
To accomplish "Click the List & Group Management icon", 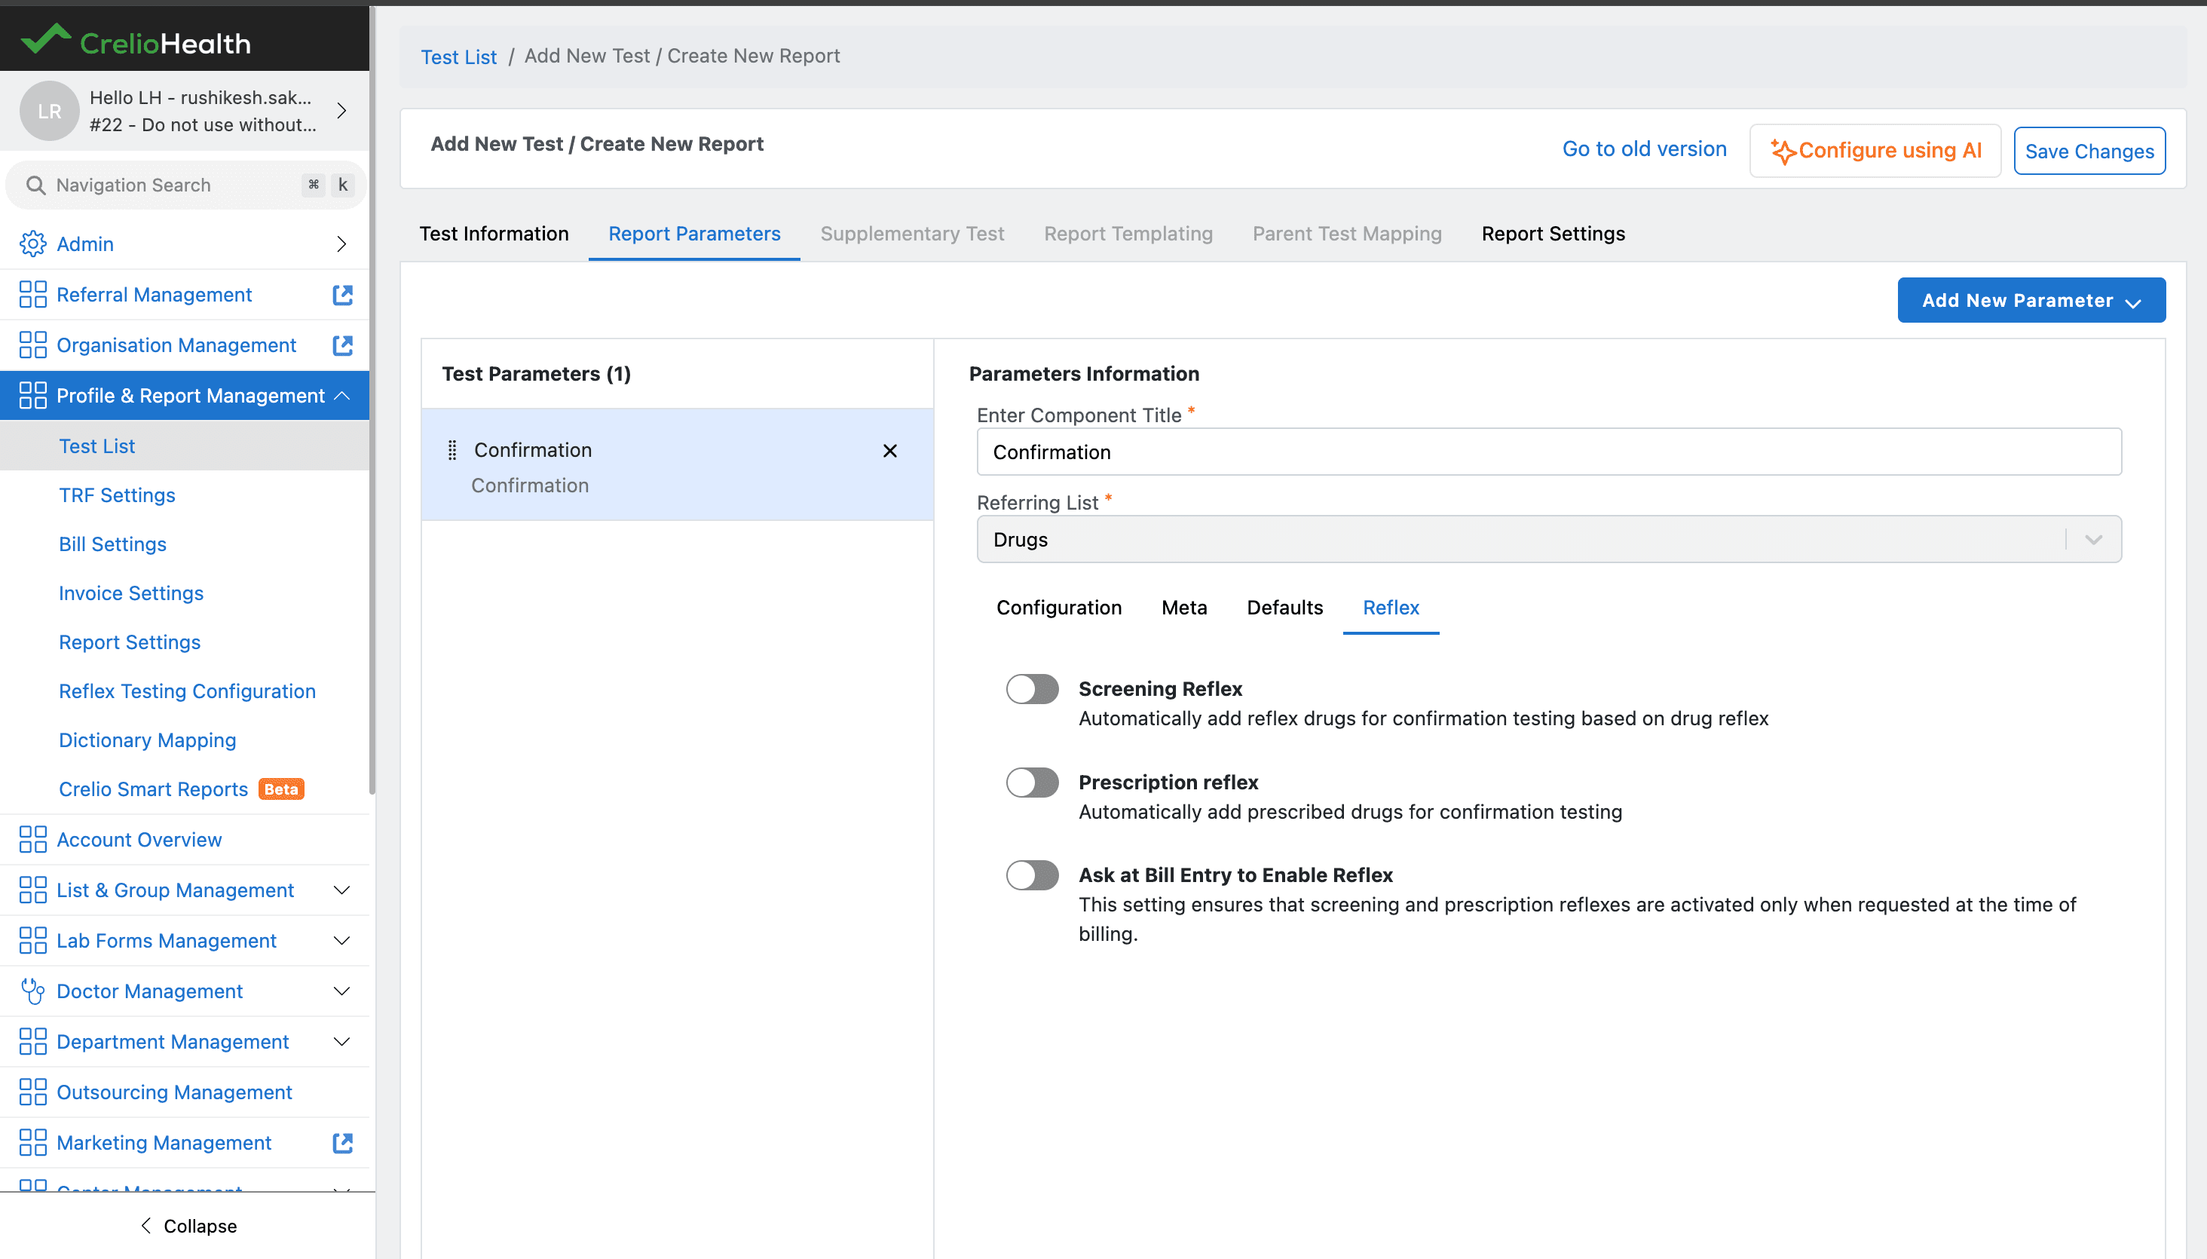I will 33,890.
